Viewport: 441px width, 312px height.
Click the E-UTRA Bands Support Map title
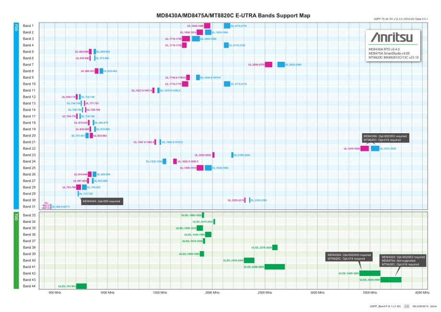pos(233,16)
